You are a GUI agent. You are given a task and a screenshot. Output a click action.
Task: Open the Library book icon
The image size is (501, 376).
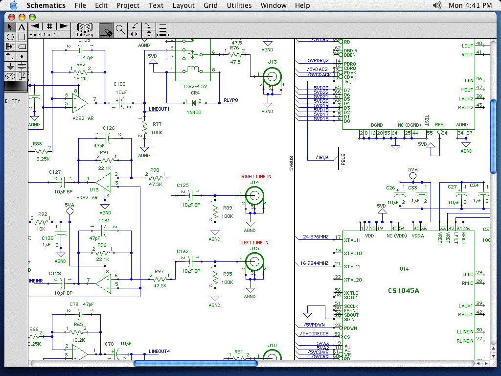pyautogui.click(x=85, y=29)
